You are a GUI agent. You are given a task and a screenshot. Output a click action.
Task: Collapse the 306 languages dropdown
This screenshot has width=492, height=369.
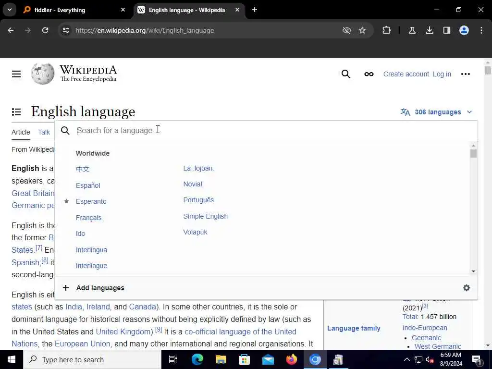(x=436, y=112)
